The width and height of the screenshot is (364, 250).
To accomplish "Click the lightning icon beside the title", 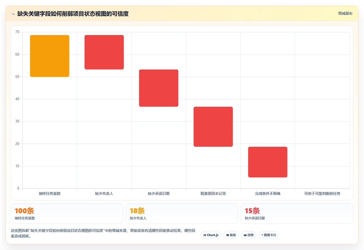I will [13, 14].
